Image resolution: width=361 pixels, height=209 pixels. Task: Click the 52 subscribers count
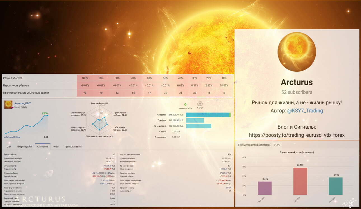[x=297, y=92]
